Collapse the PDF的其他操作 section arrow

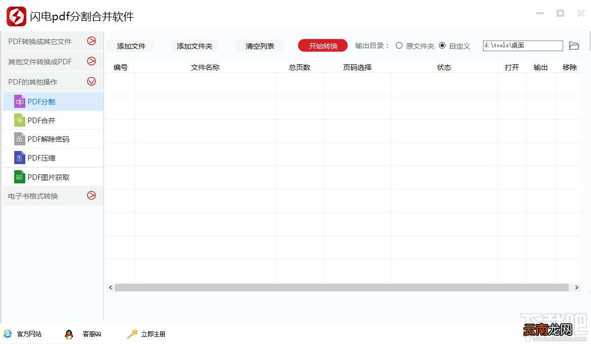click(92, 82)
